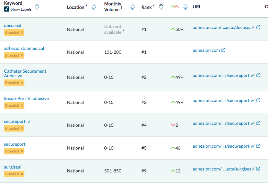Open external link icon for adhezion.com URL

click(223, 50)
